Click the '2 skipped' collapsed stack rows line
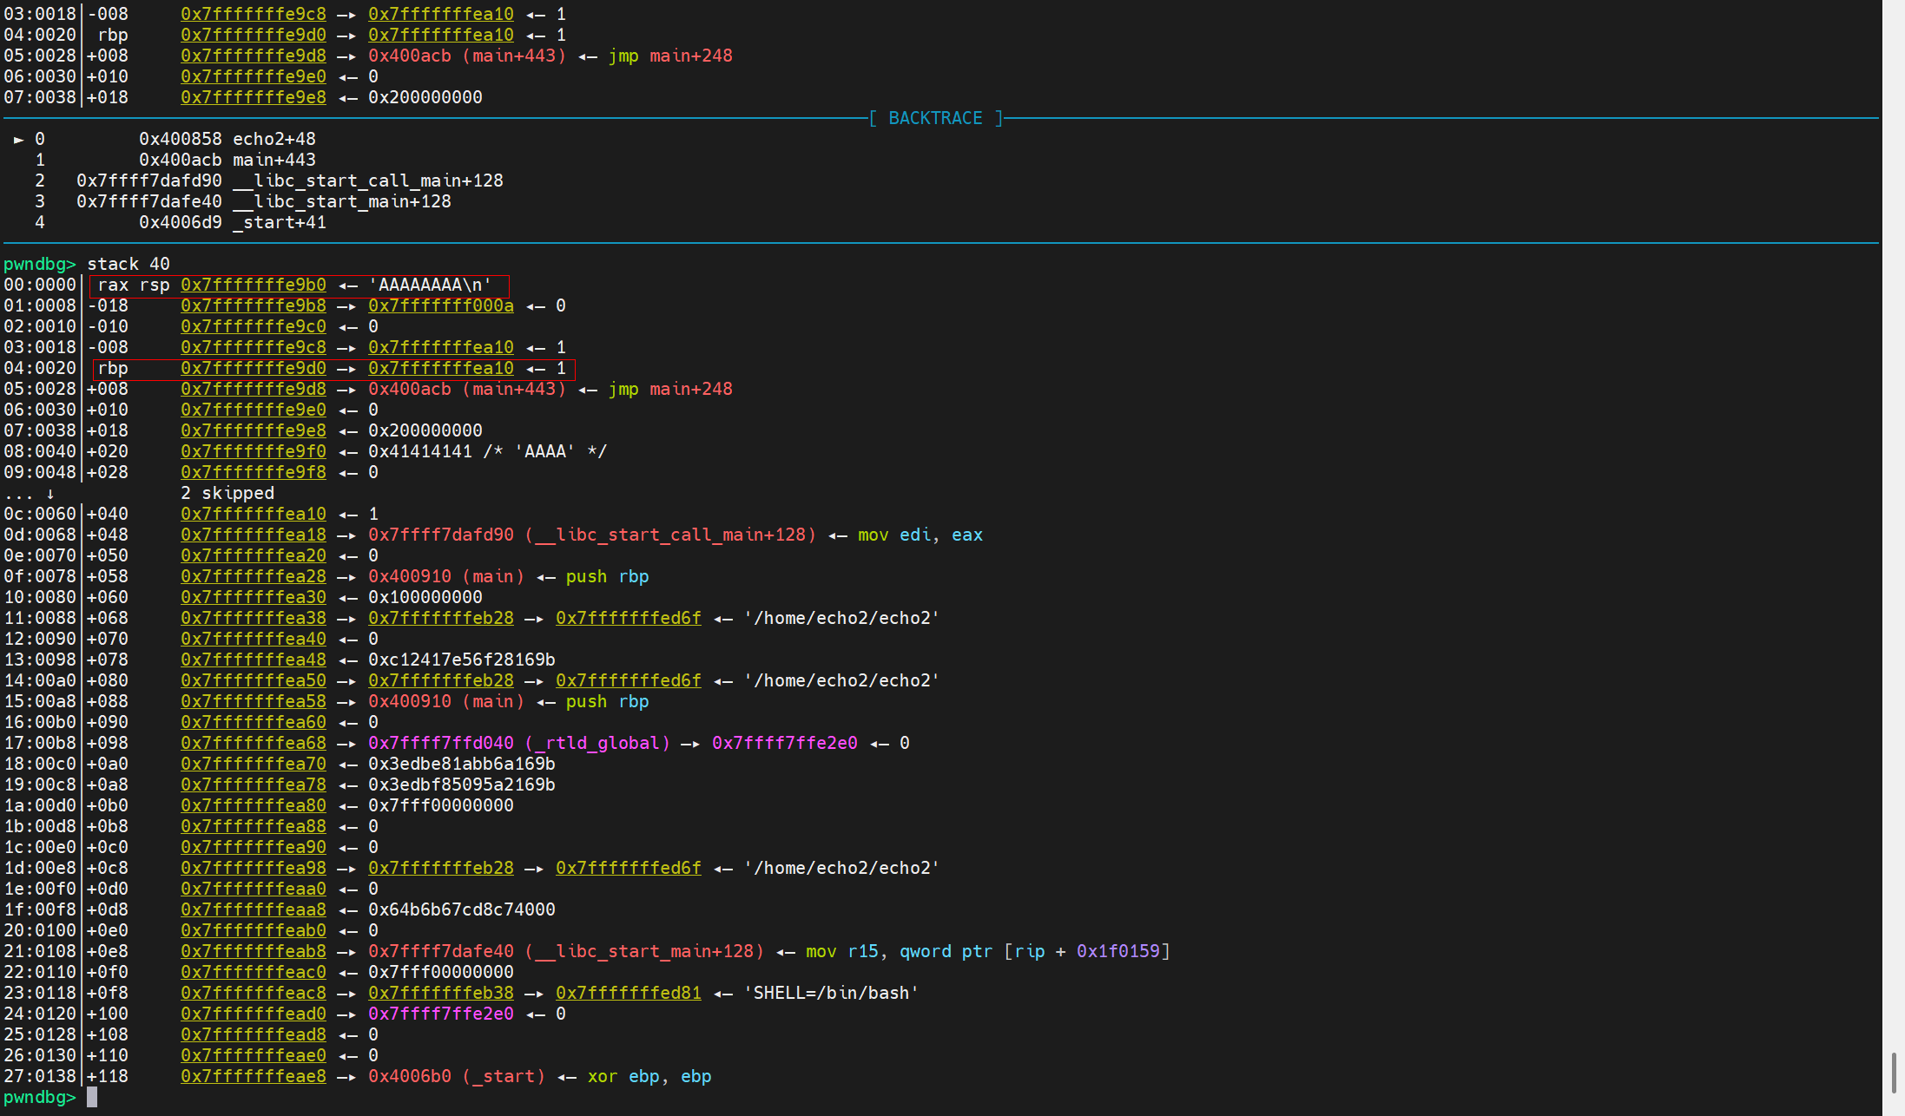The height and width of the screenshot is (1116, 1905). [227, 493]
